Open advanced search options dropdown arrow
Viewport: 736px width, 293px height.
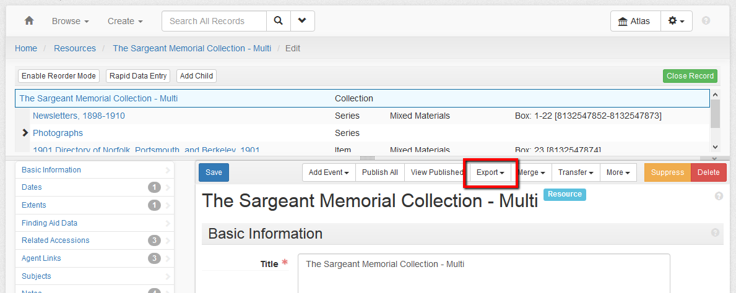coord(302,21)
